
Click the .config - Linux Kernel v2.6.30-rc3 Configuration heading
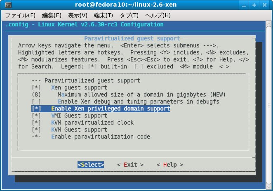pyautogui.click(x=85, y=24)
